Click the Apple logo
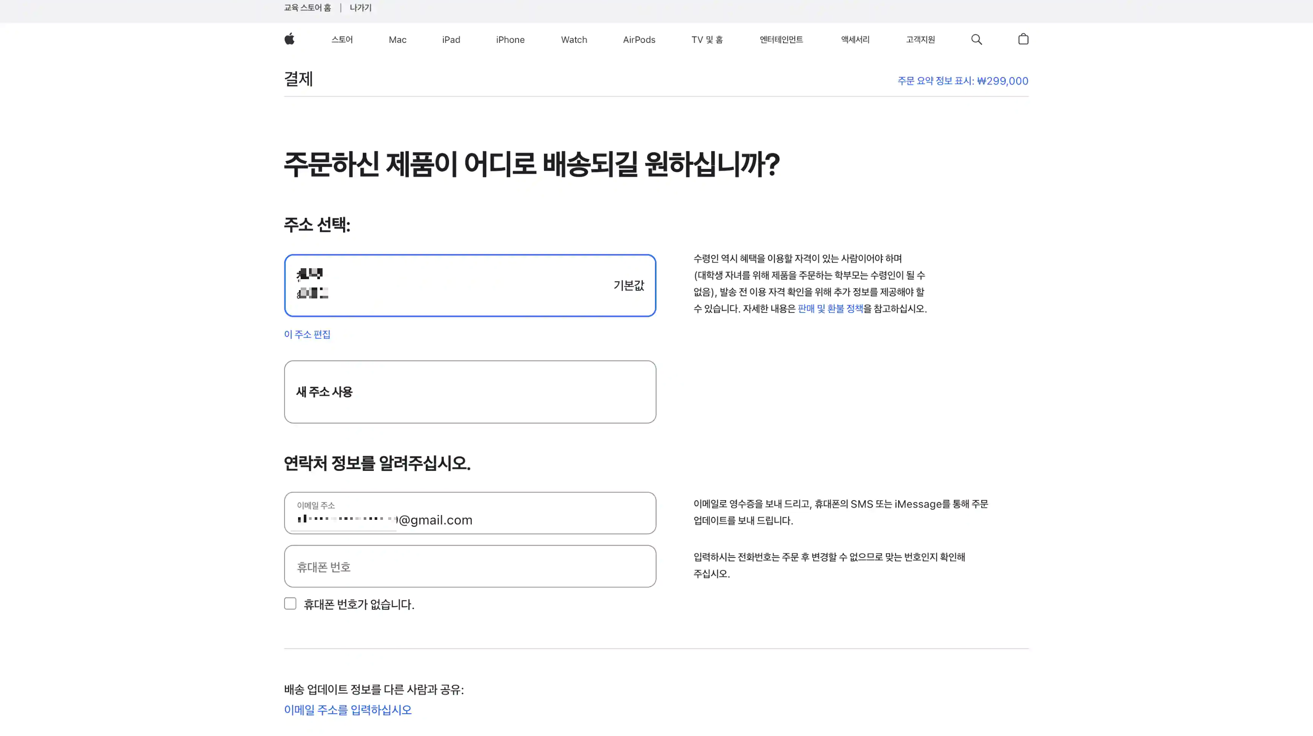The image size is (1313, 736). click(x=289, y=39)
